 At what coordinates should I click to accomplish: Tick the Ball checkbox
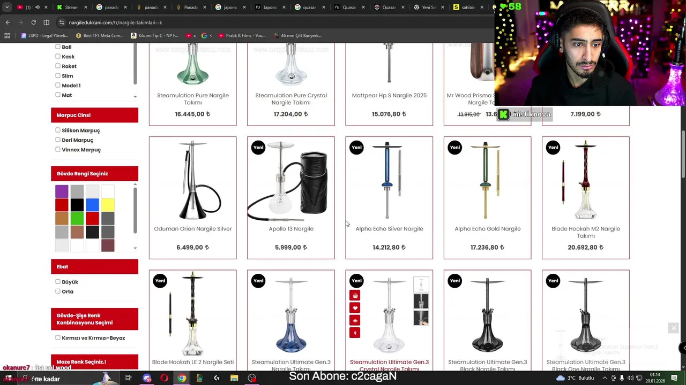[x=58, y=47]
